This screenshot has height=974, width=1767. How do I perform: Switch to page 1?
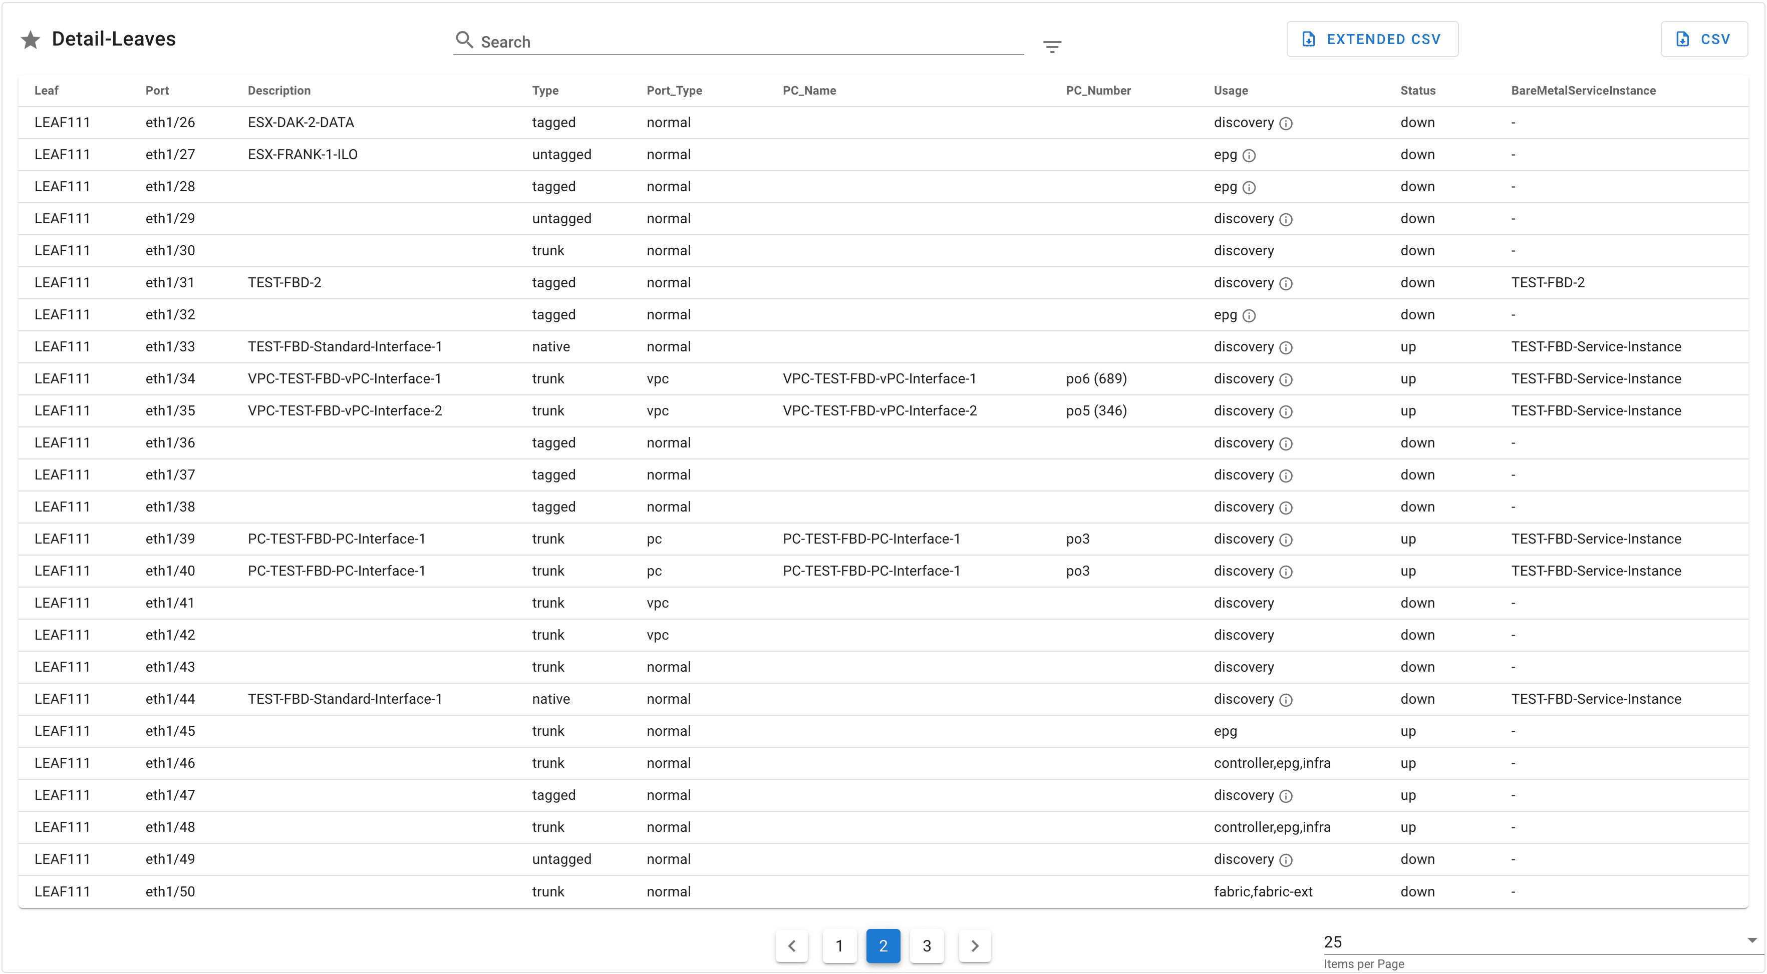pyautogui.click(x=839, y=946)
